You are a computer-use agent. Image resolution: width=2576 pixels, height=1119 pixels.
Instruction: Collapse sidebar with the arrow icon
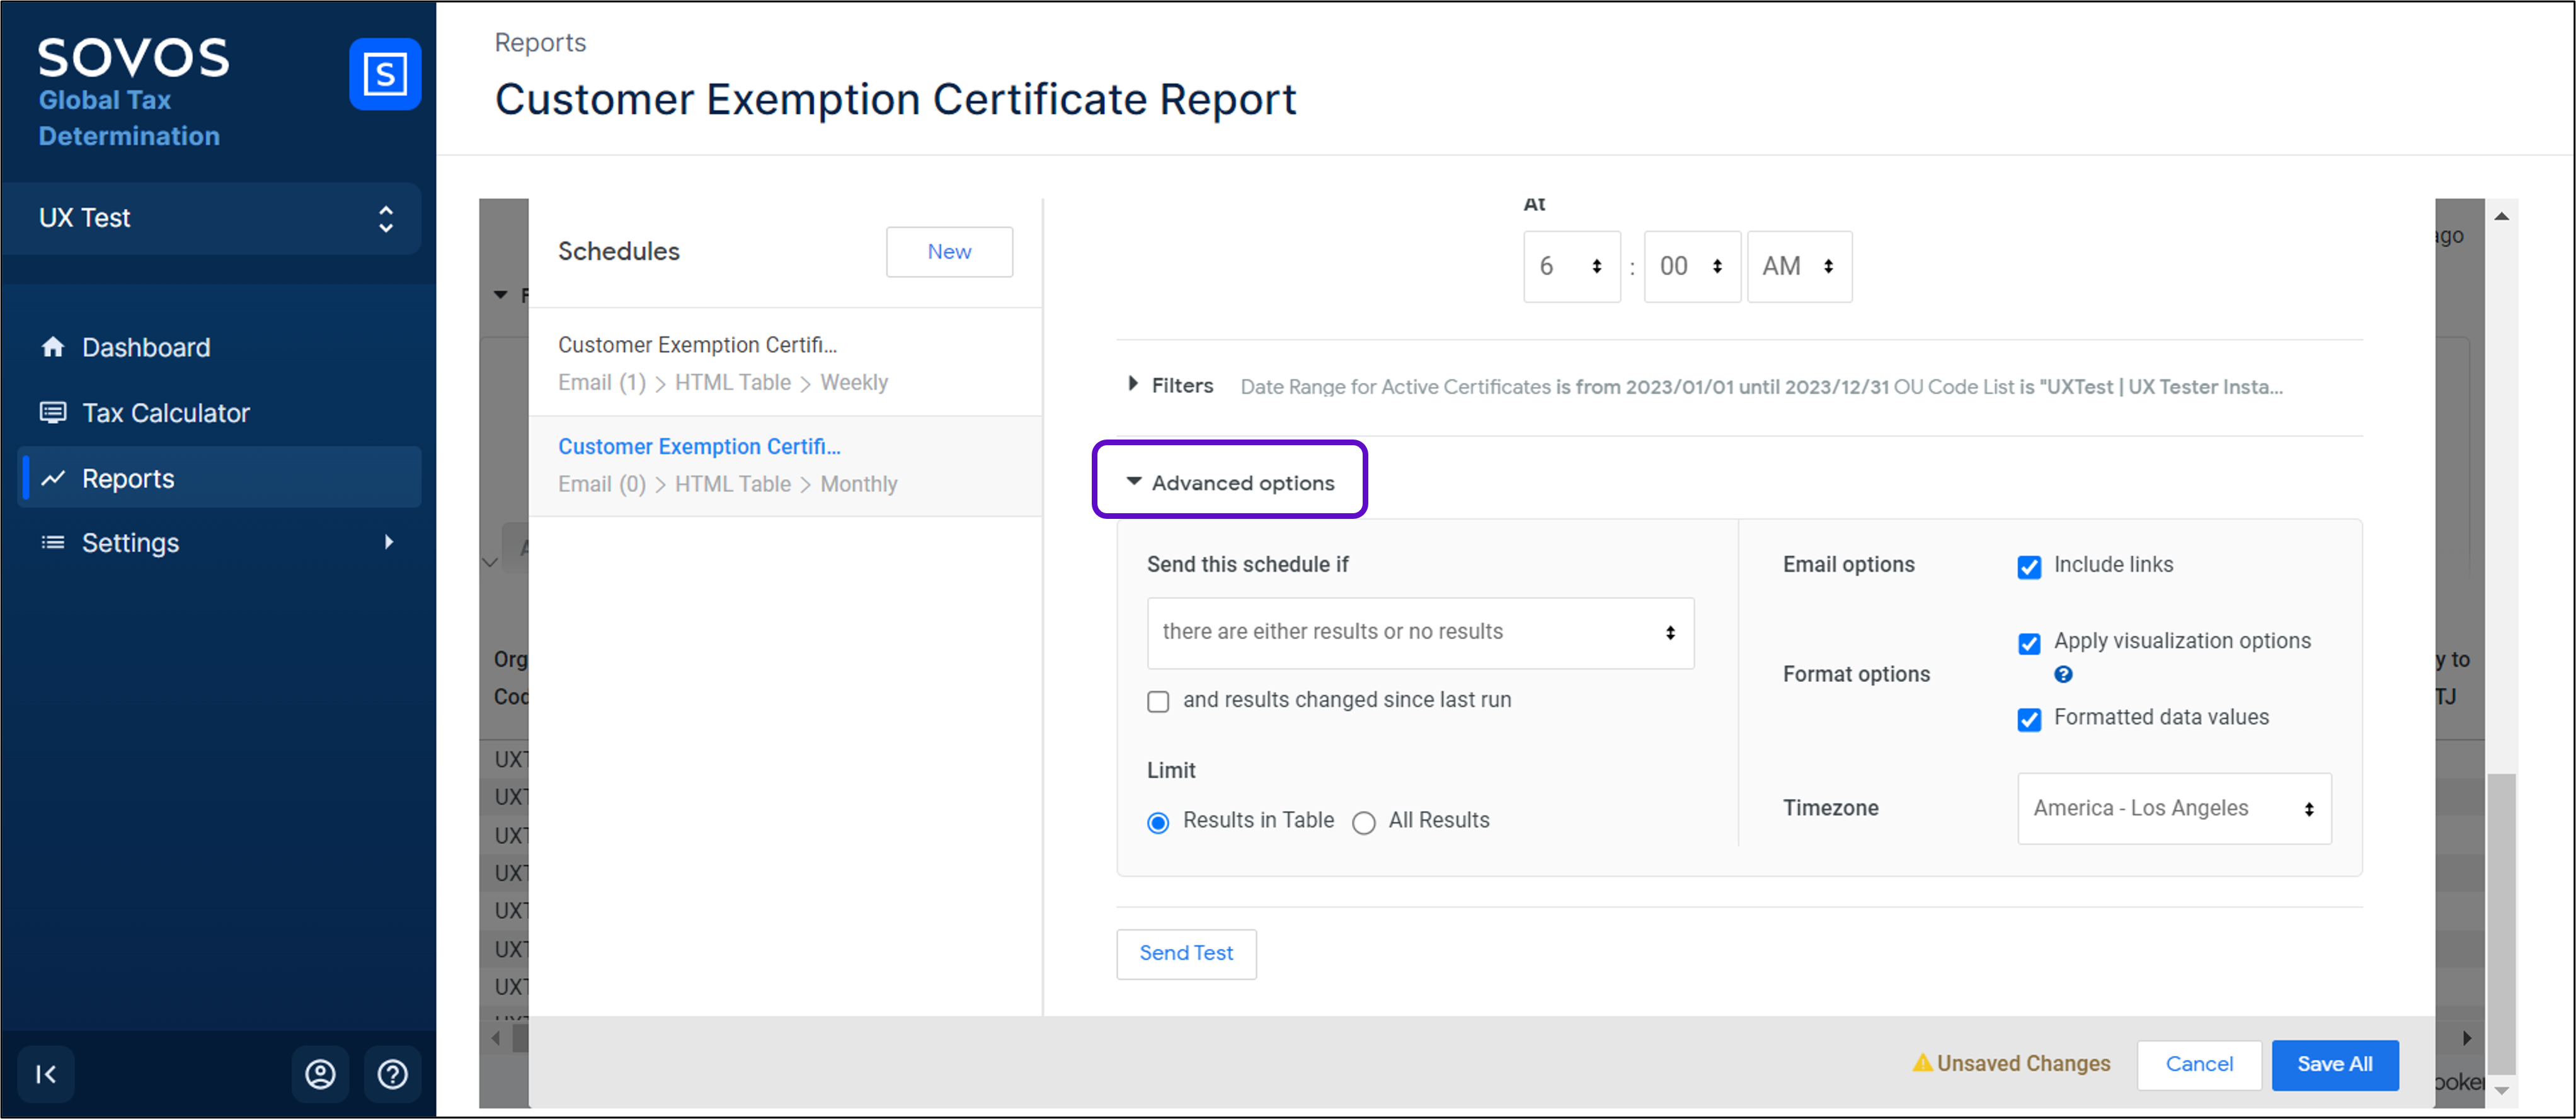pos(46,1074)
